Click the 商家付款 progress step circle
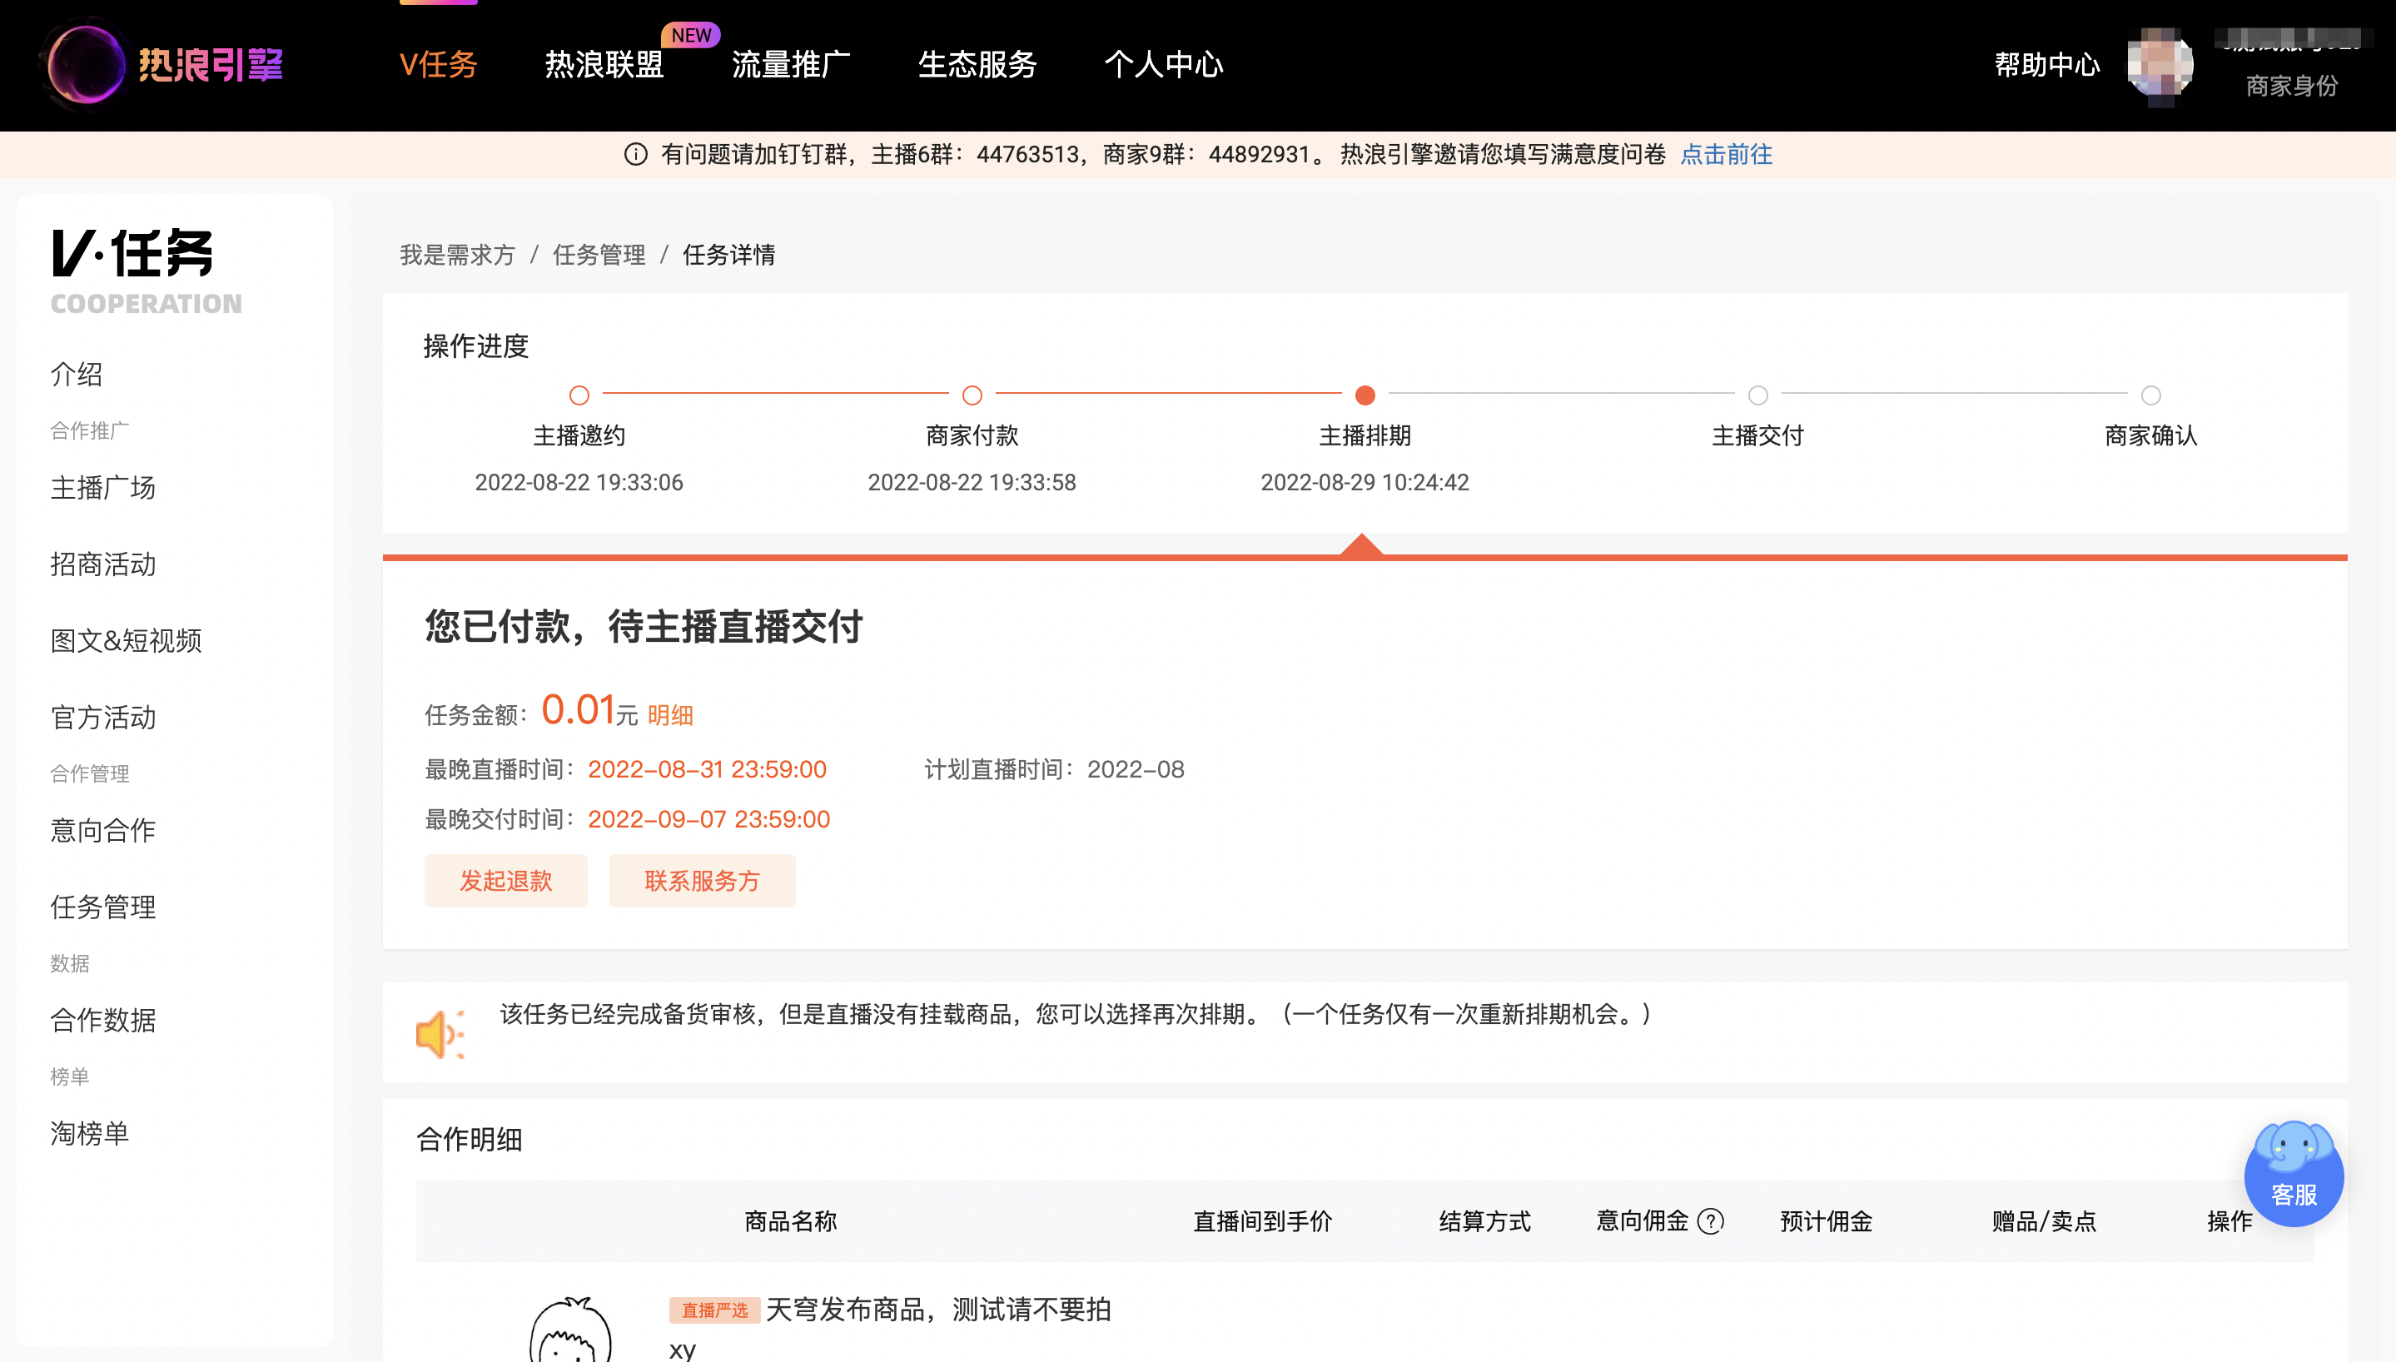2396x1362 pixels. [972, 395]
